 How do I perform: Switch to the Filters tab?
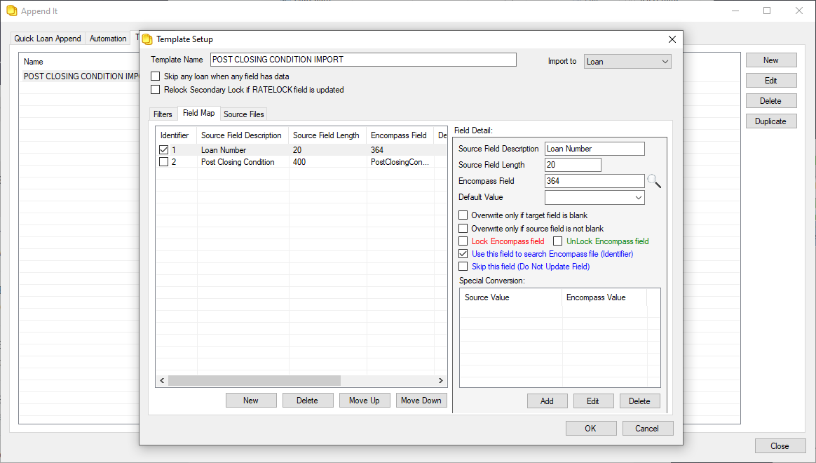[x=163, y=114]
